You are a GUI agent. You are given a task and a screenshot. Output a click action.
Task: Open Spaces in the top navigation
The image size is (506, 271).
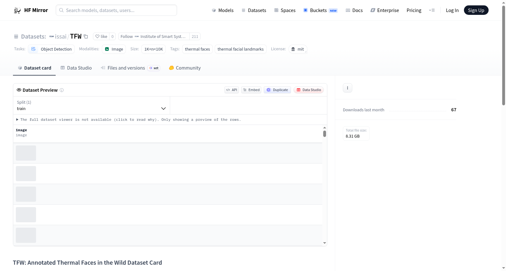click(285, 10)
